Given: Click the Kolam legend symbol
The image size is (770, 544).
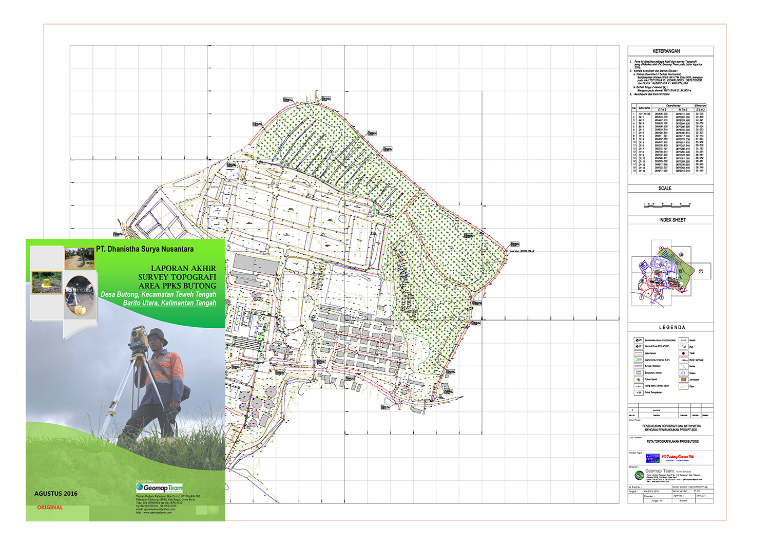Looking at the screenshot, I should coord(683,373).
